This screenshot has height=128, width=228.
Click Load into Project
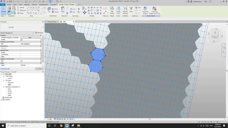[145, 10]
